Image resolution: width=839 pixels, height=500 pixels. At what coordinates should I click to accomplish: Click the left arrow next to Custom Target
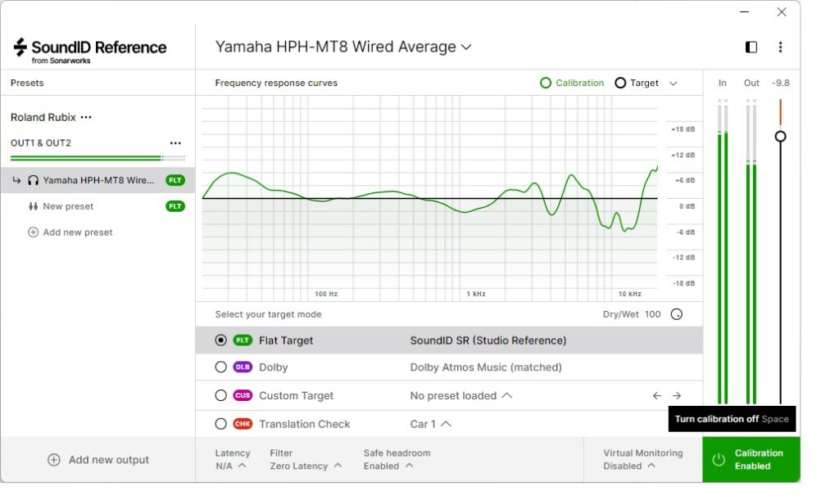(x=656, y=396)
